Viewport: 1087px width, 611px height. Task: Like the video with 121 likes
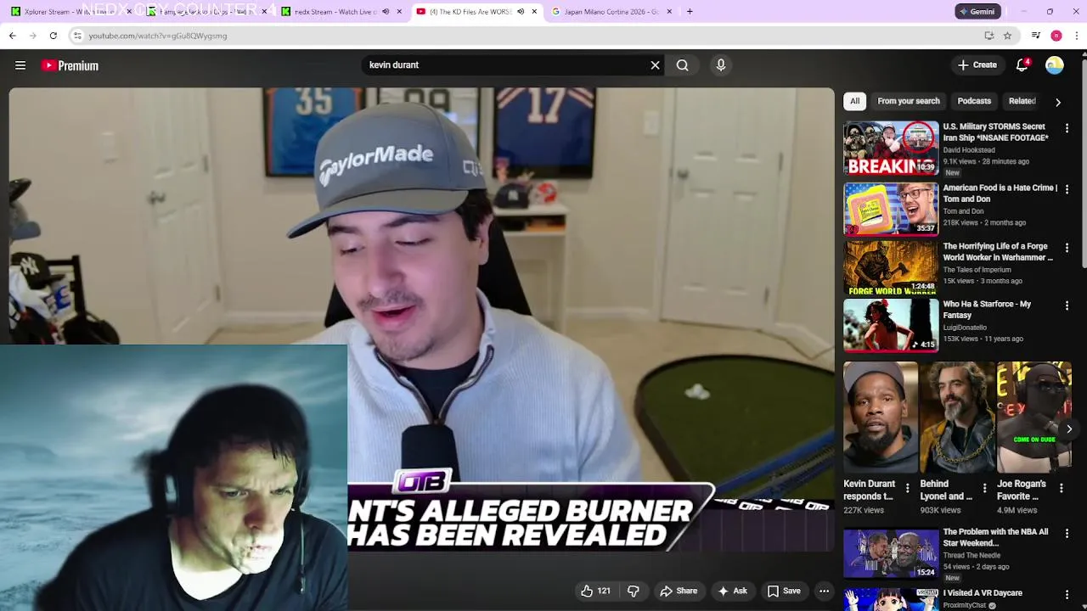click(595, 591)
